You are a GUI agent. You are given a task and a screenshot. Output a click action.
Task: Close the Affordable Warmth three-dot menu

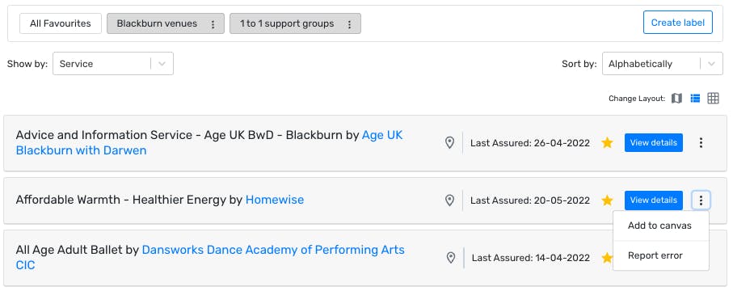pos(701,200)
